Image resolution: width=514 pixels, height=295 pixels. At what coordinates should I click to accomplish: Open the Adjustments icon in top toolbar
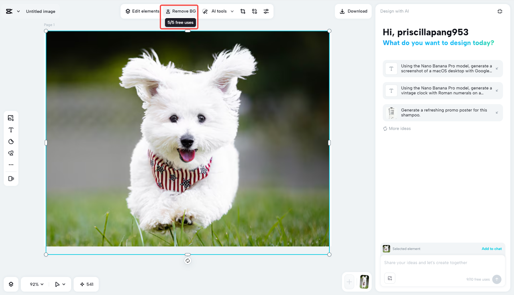266,11
